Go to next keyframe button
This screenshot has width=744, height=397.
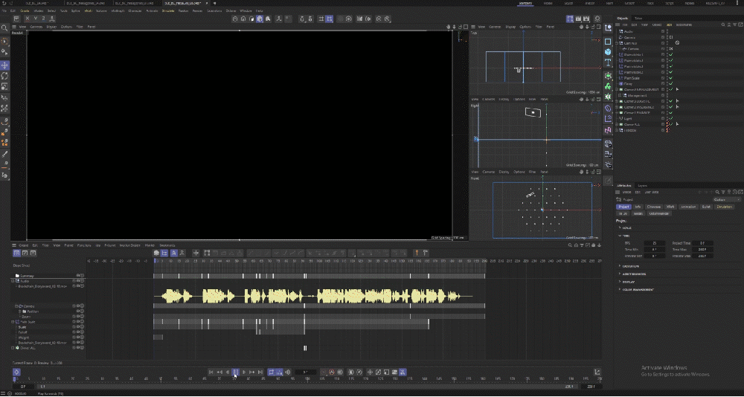pyautogui.click(x=252, y=372)
